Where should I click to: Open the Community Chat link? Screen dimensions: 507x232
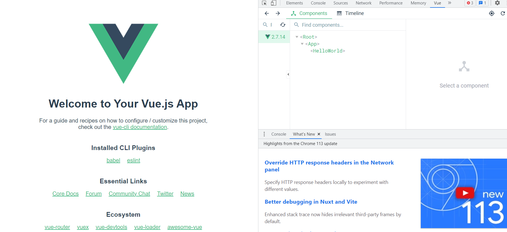(129, 194)
